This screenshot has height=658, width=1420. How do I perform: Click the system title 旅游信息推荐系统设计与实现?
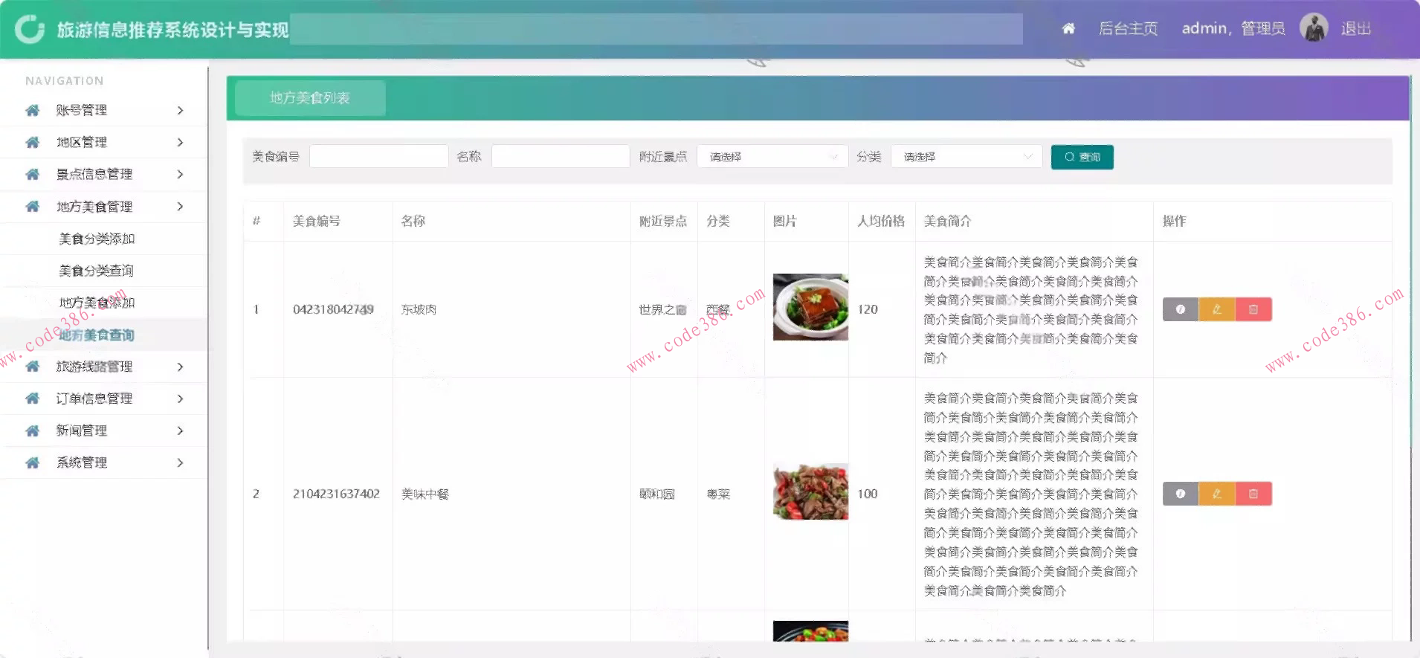[x=172, y=30]
